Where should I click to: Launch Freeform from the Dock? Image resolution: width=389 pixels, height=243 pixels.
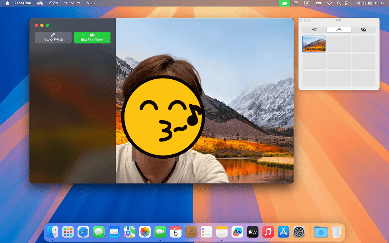point(237,232)
